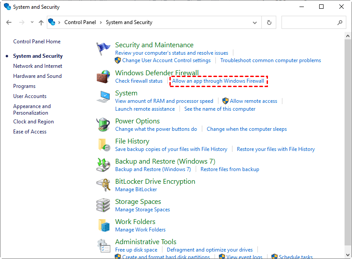Viewport: 352px width, 259px height.
Task: Click Defragment and optimize your drives
Action: [x=210, y=250]
